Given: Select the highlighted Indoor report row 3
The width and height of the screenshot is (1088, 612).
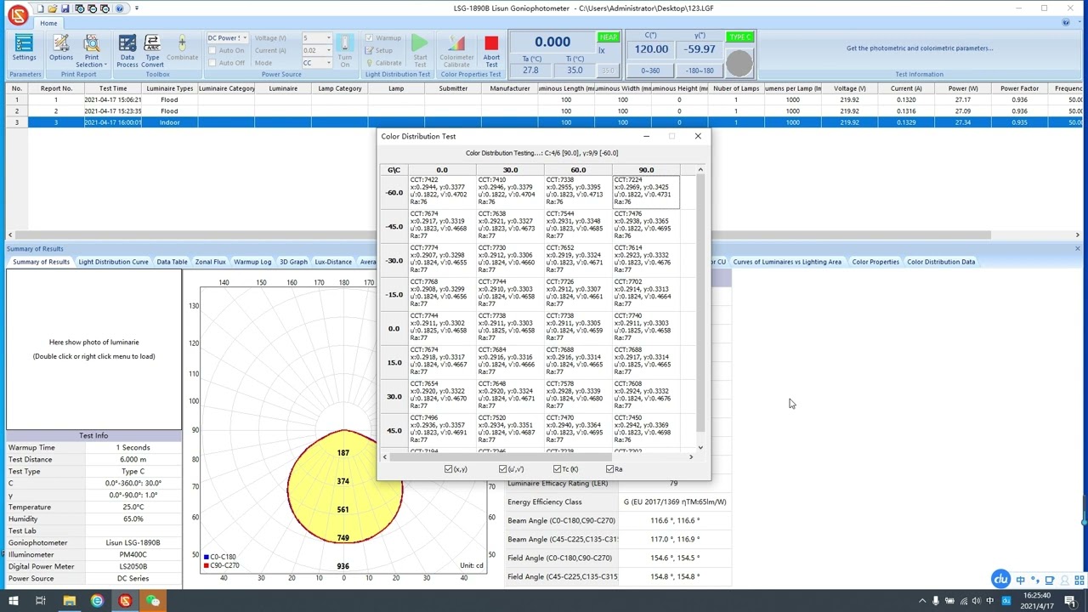Looking at the screenshot, I should click(544, 122).
